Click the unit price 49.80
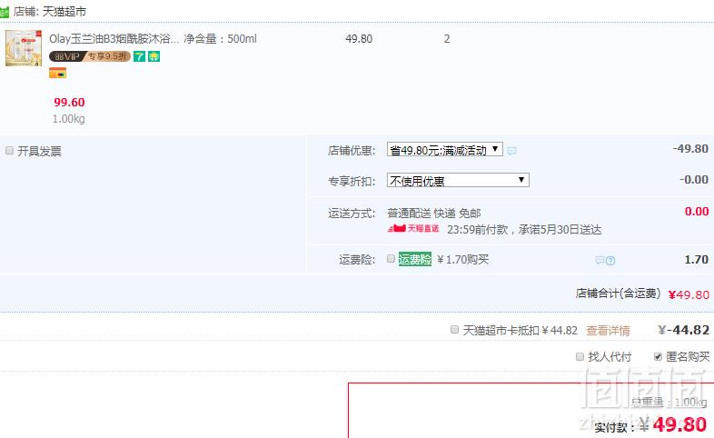Image resolution: width=714 pixels, height=438 pixels. (359, 39)
